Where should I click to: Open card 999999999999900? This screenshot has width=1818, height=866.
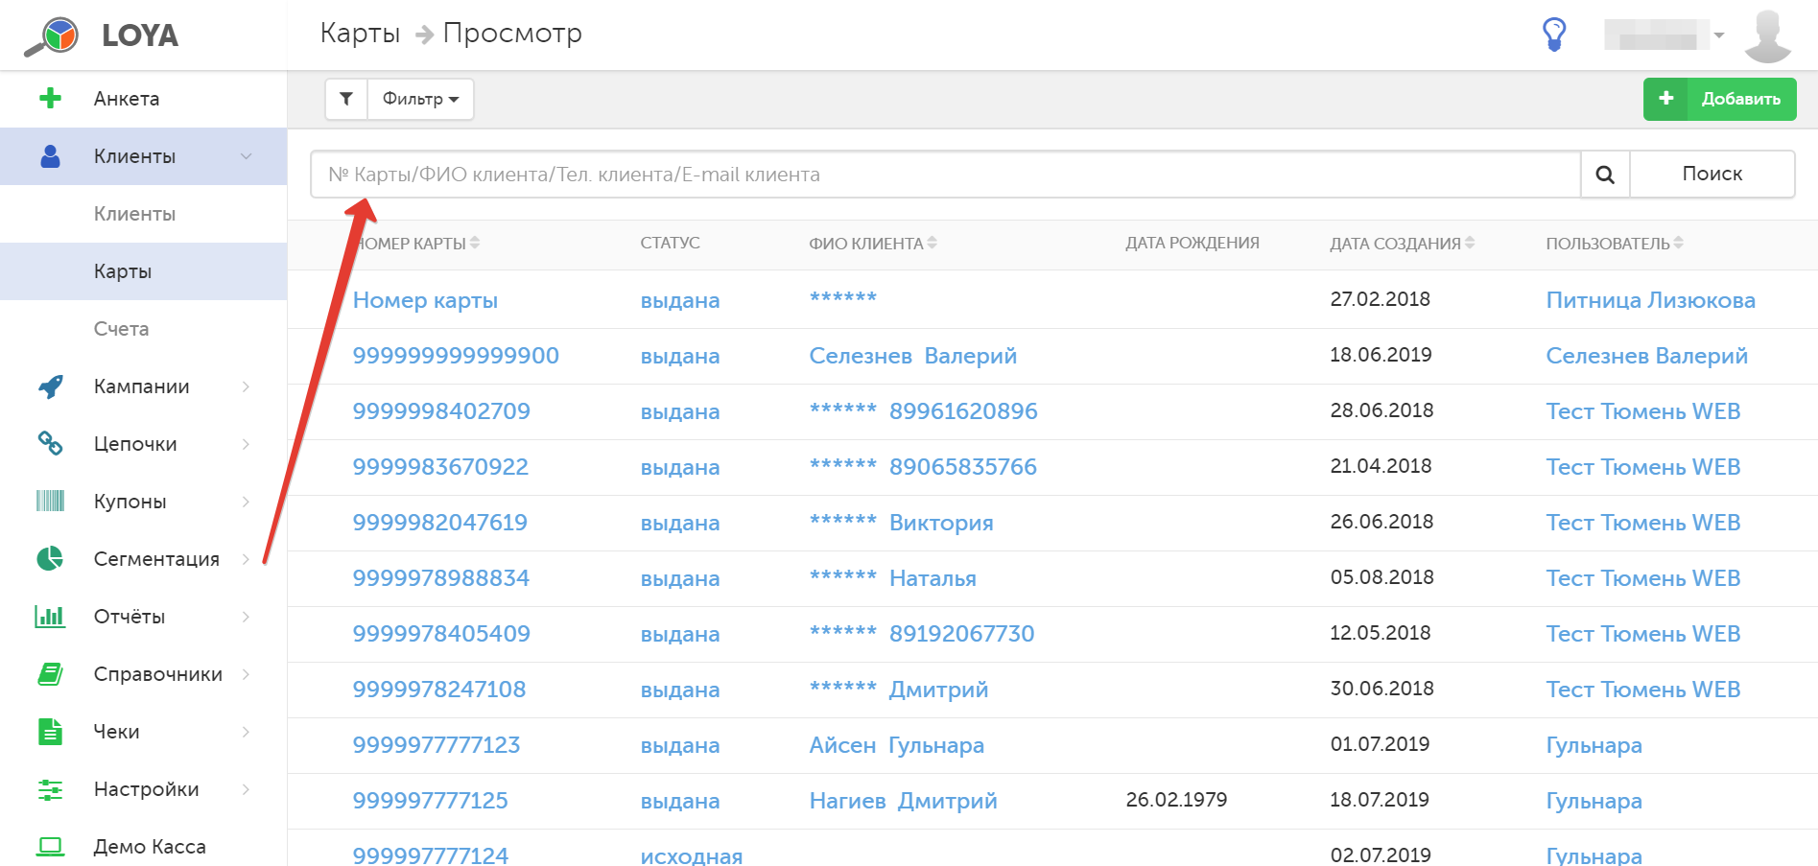coord(456,356)
